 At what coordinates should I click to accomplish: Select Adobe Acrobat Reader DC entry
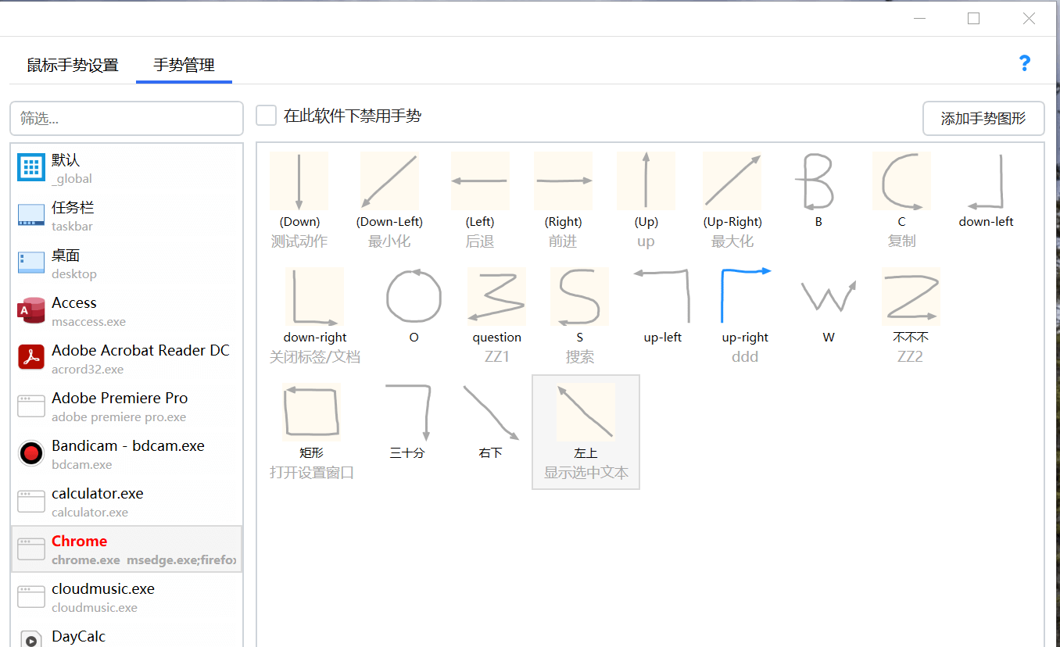click(x=127, y=359)
